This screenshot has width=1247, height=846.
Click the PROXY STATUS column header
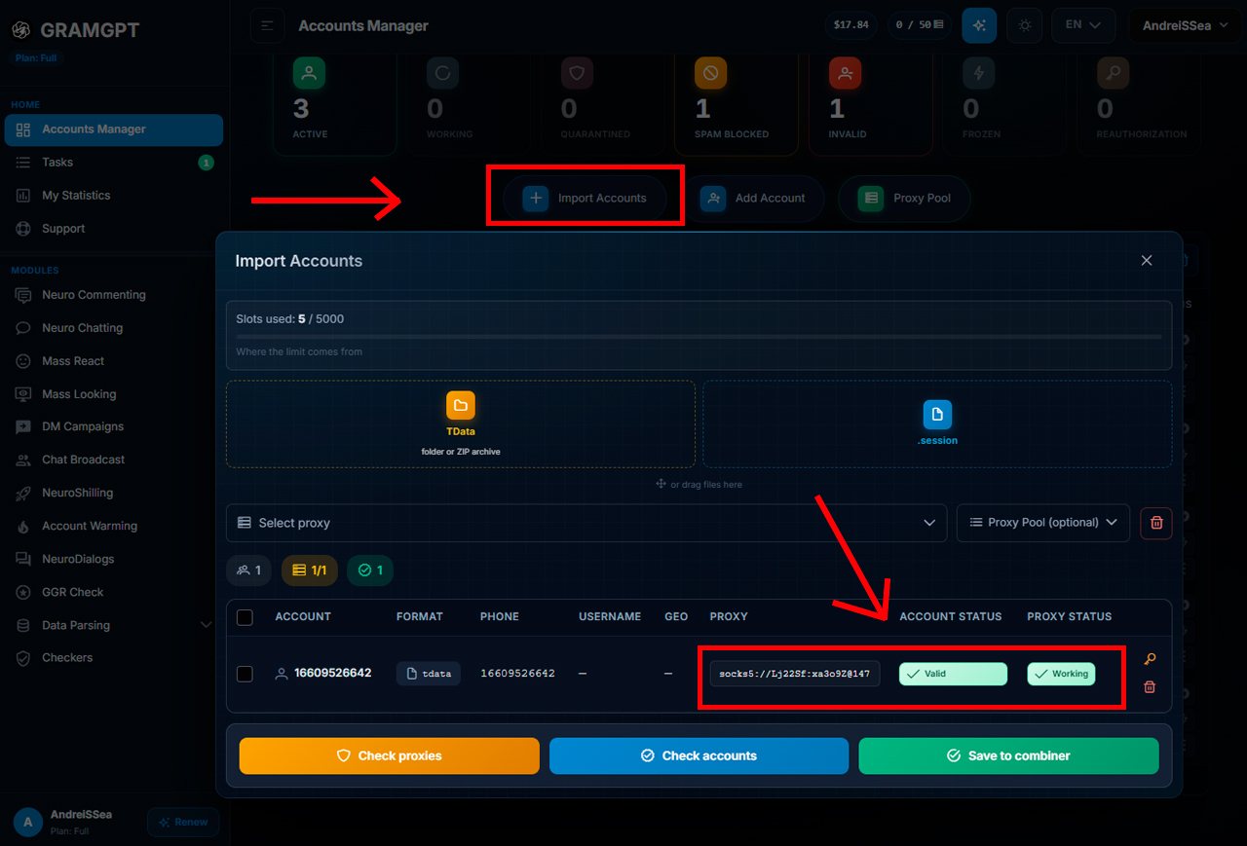pyautogui.click(x=1070, y=617)
